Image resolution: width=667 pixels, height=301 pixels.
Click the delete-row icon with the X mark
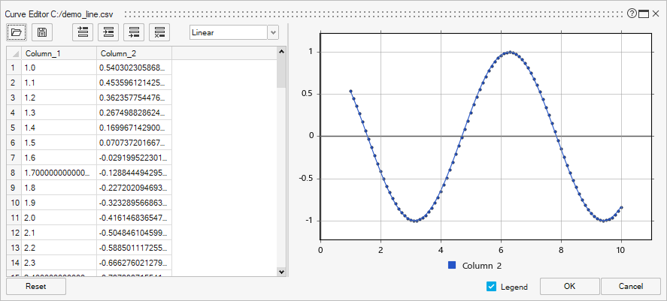click(x=160, y=32)
